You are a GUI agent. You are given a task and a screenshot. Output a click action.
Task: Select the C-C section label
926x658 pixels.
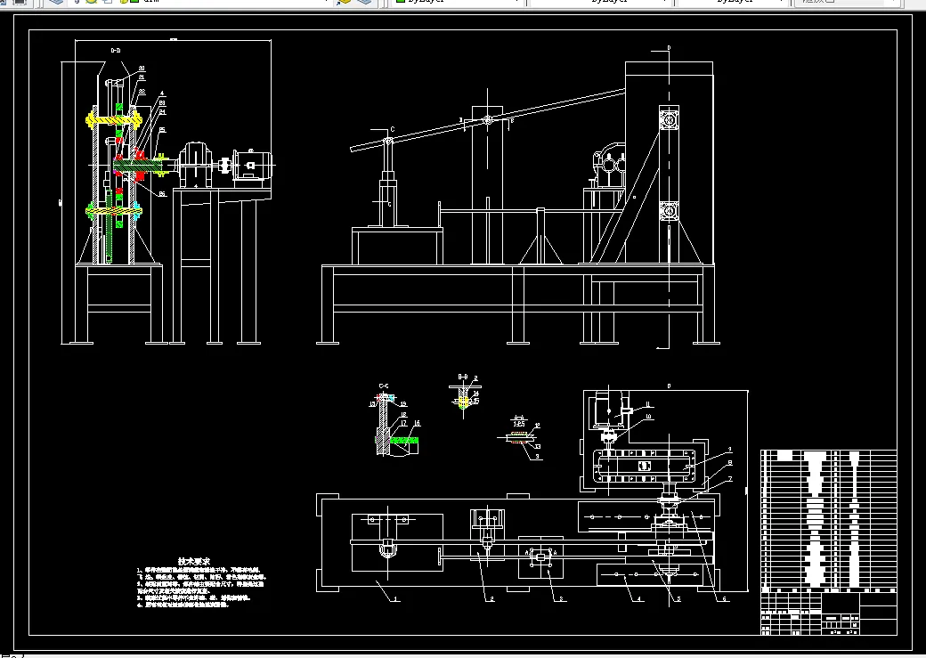pyautogui.click(x=384, y=386)
